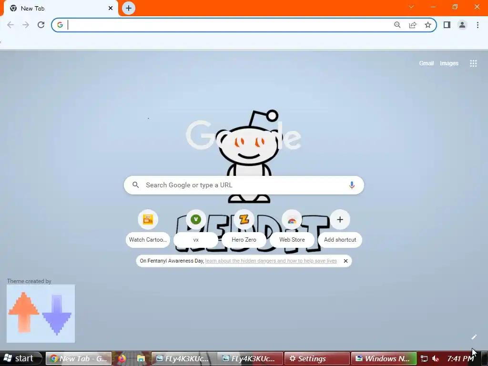Close the New Tab tab
The height and width of the screenshot is (366, 488).
(111, 8)
